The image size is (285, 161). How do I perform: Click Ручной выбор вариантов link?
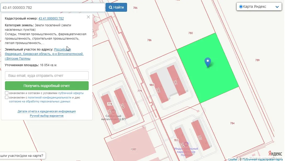tap(47, 116)
